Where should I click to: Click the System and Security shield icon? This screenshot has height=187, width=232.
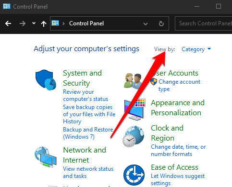tap(46, 80)
